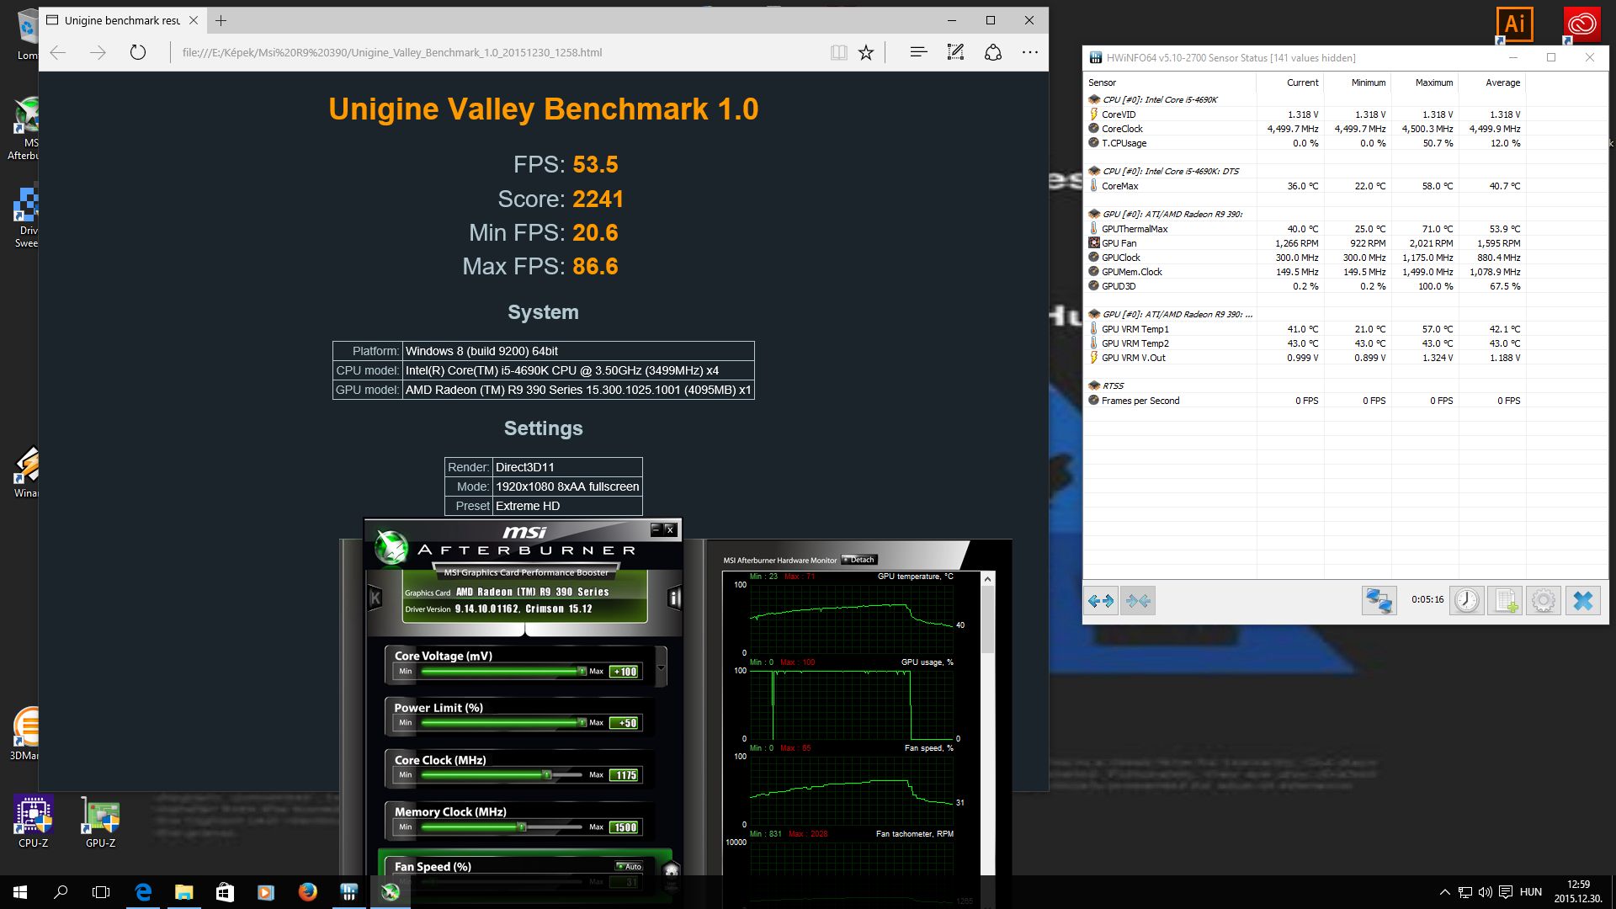Viewport: 1616px width, 909px height.
Task: Open Action Center notifications icon
Action: point(1506,892)
